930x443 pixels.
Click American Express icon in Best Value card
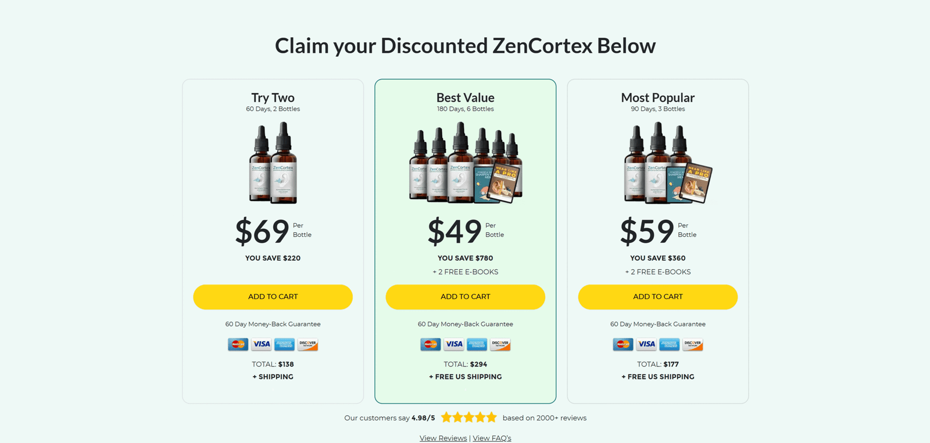coord(477,344)
